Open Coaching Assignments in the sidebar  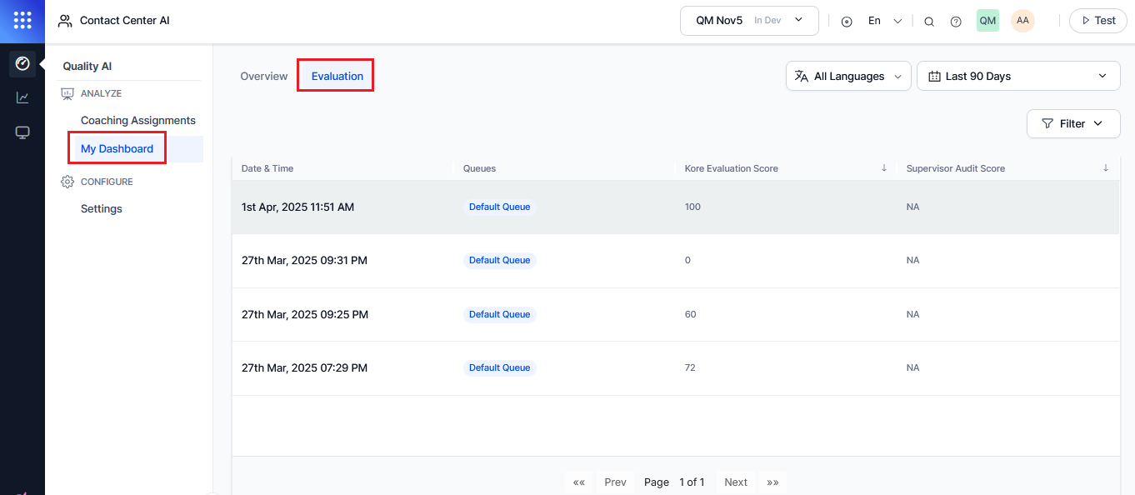click(137, 120)
